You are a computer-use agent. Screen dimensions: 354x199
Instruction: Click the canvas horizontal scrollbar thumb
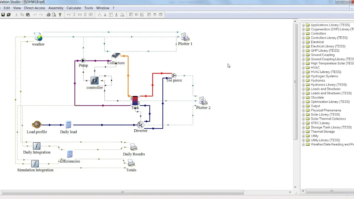point(123,192)
